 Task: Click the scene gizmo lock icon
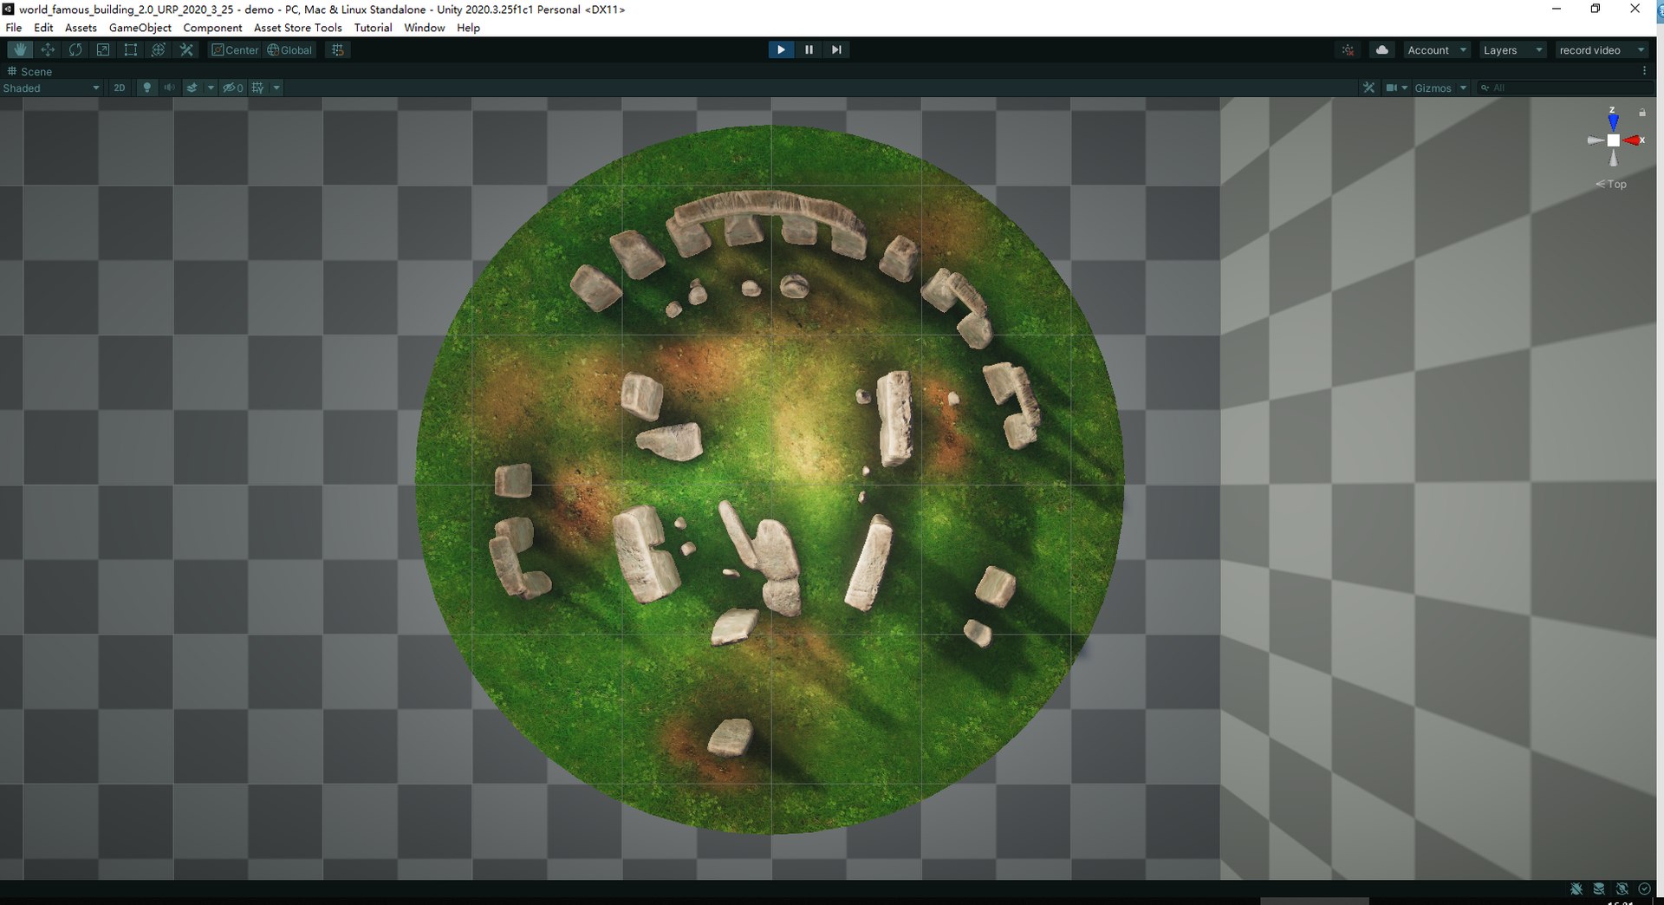1641,113
